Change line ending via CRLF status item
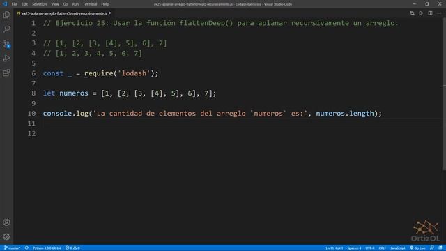 [383, 248]
